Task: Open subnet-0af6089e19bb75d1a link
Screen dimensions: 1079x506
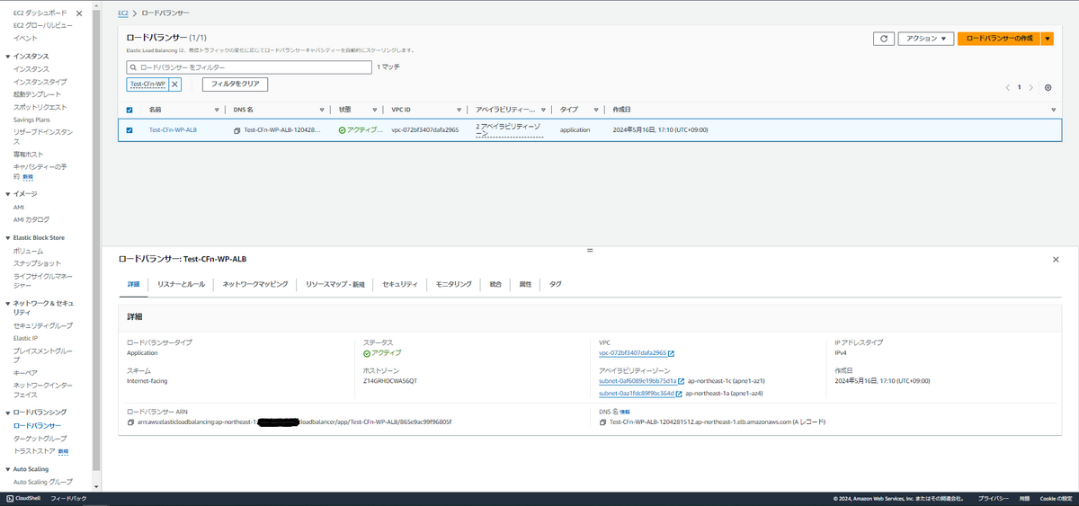Action: pos(637,381)
